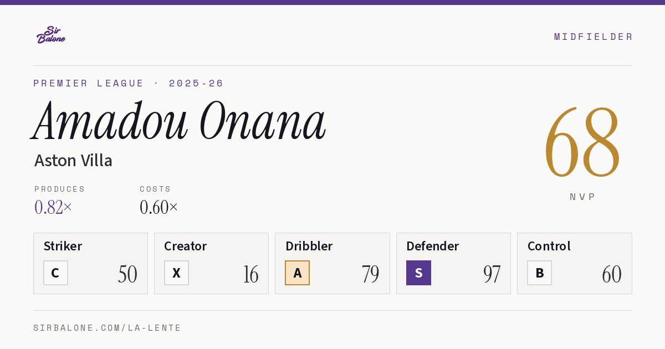Click the Produces 0.82× value
665x349 pixels.
pos(53,207)
